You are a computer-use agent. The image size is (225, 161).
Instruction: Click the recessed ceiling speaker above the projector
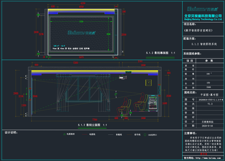click(128, 72)
